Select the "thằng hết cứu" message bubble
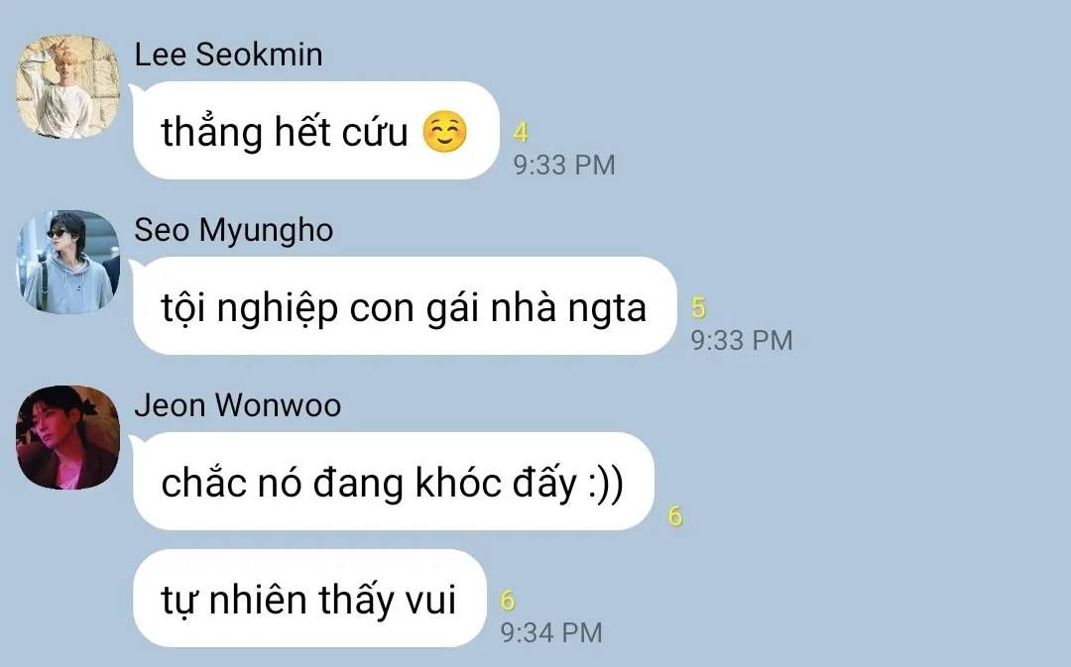The height and width of the screenshot is (667, 1071). (316, 131)
